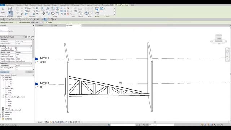Click the Families icon in Project Browser
The image size is (231, 130).
[x=3, y=114]
